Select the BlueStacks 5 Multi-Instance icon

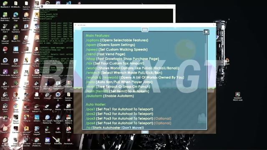(5, 17)
